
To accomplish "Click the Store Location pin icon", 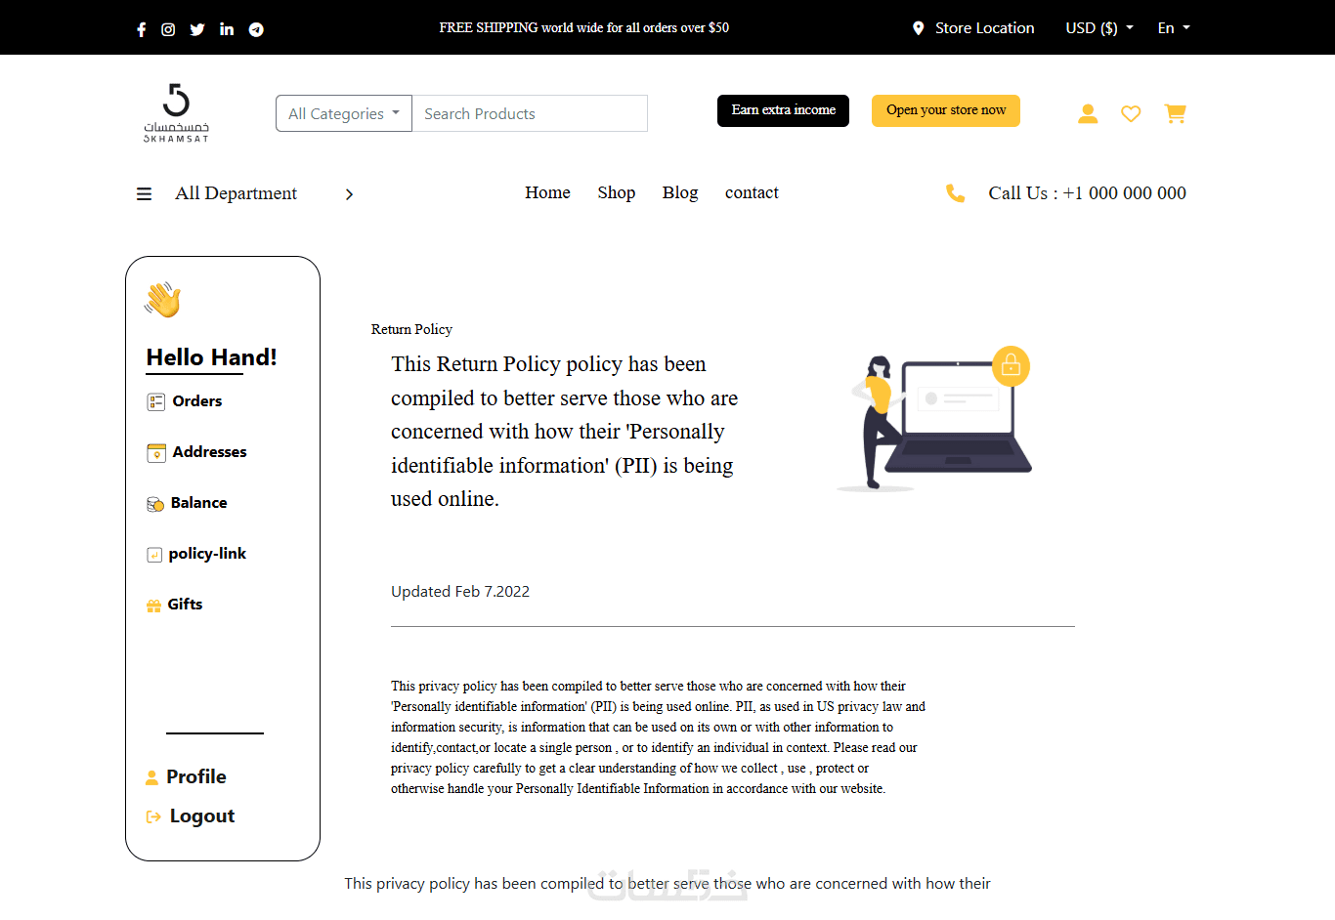I will (x=918, y=28).
